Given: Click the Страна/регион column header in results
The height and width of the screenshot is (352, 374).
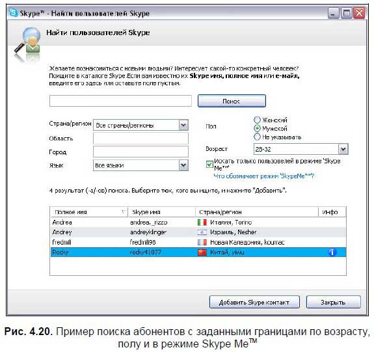Looking at the screenshot, I should 257,212.
